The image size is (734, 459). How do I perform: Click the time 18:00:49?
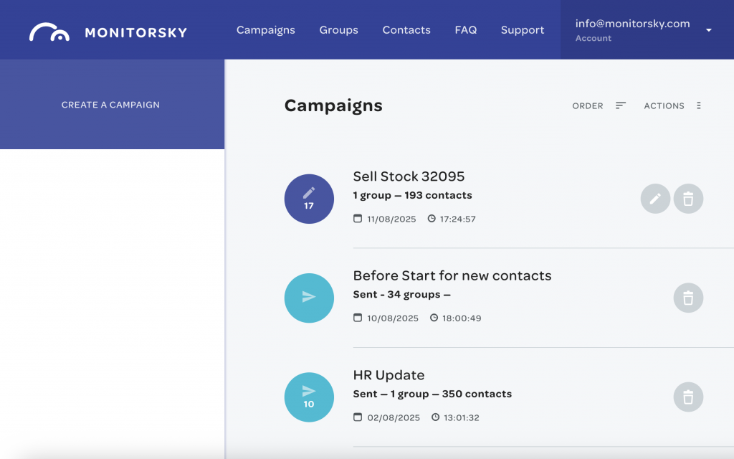pyautogui.click(x=462, y=318)
